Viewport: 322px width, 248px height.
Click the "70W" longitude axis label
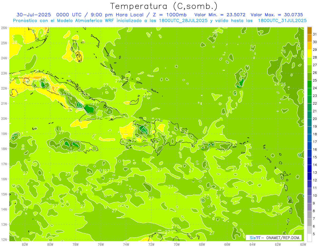[177, 244]
